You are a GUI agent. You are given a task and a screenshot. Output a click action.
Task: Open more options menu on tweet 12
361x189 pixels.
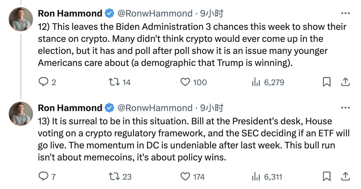click(x=345, y=14)
